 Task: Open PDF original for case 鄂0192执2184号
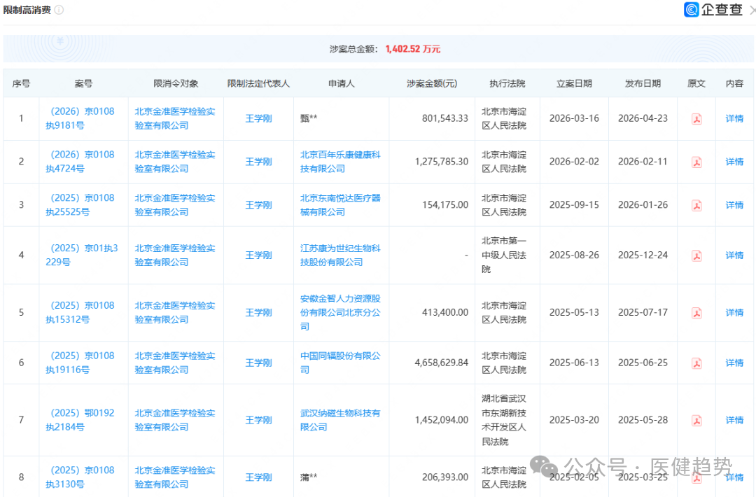pos(696,421)
